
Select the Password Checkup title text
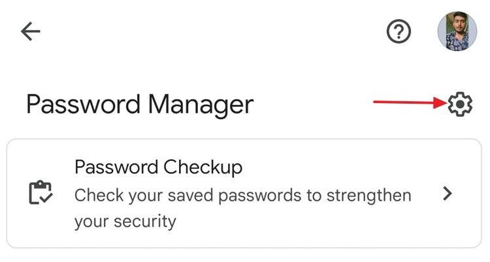coord(159,167)
